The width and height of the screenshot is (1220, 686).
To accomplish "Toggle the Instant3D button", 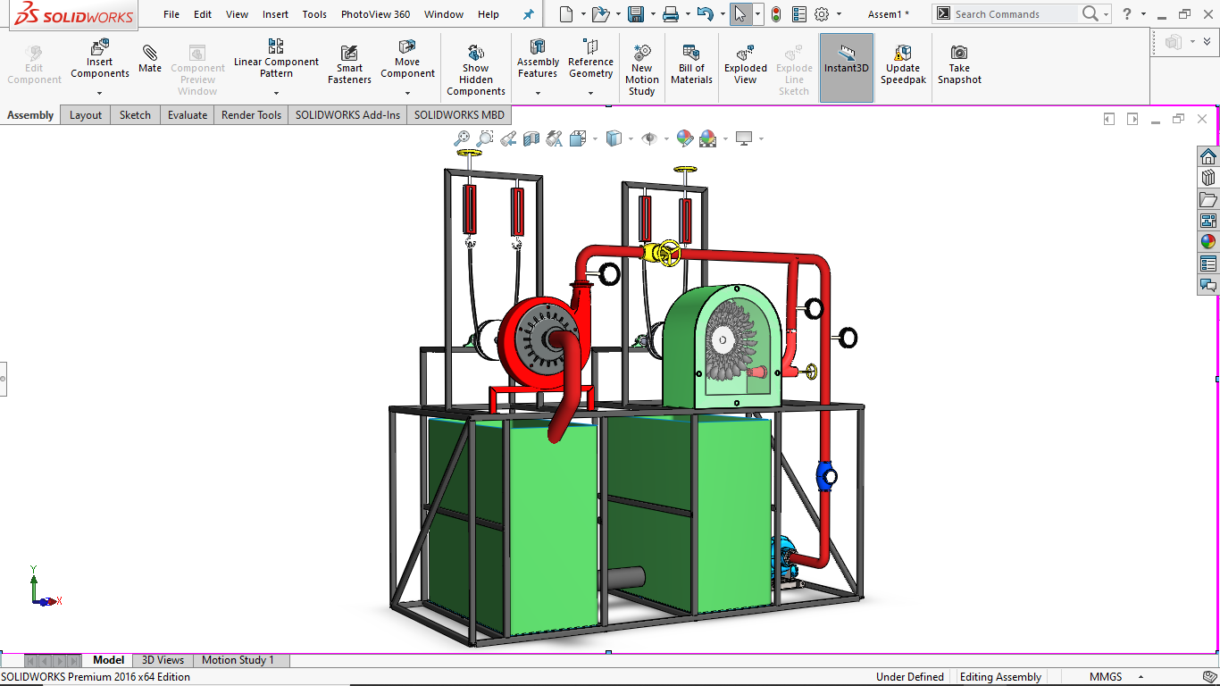I will (847, 68).
